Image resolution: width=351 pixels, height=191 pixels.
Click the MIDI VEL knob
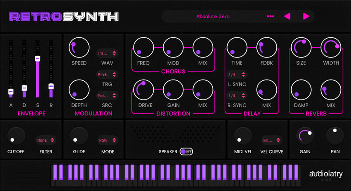click(243, 136)
